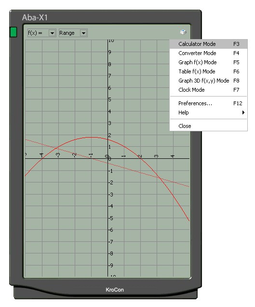Switch to Converter Mode

[x=208, y=53]
